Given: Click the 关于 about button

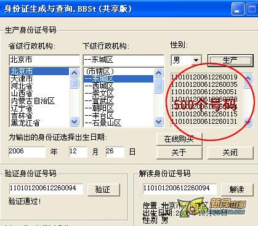Looking at the screenshot, I should tap(179, 152).
